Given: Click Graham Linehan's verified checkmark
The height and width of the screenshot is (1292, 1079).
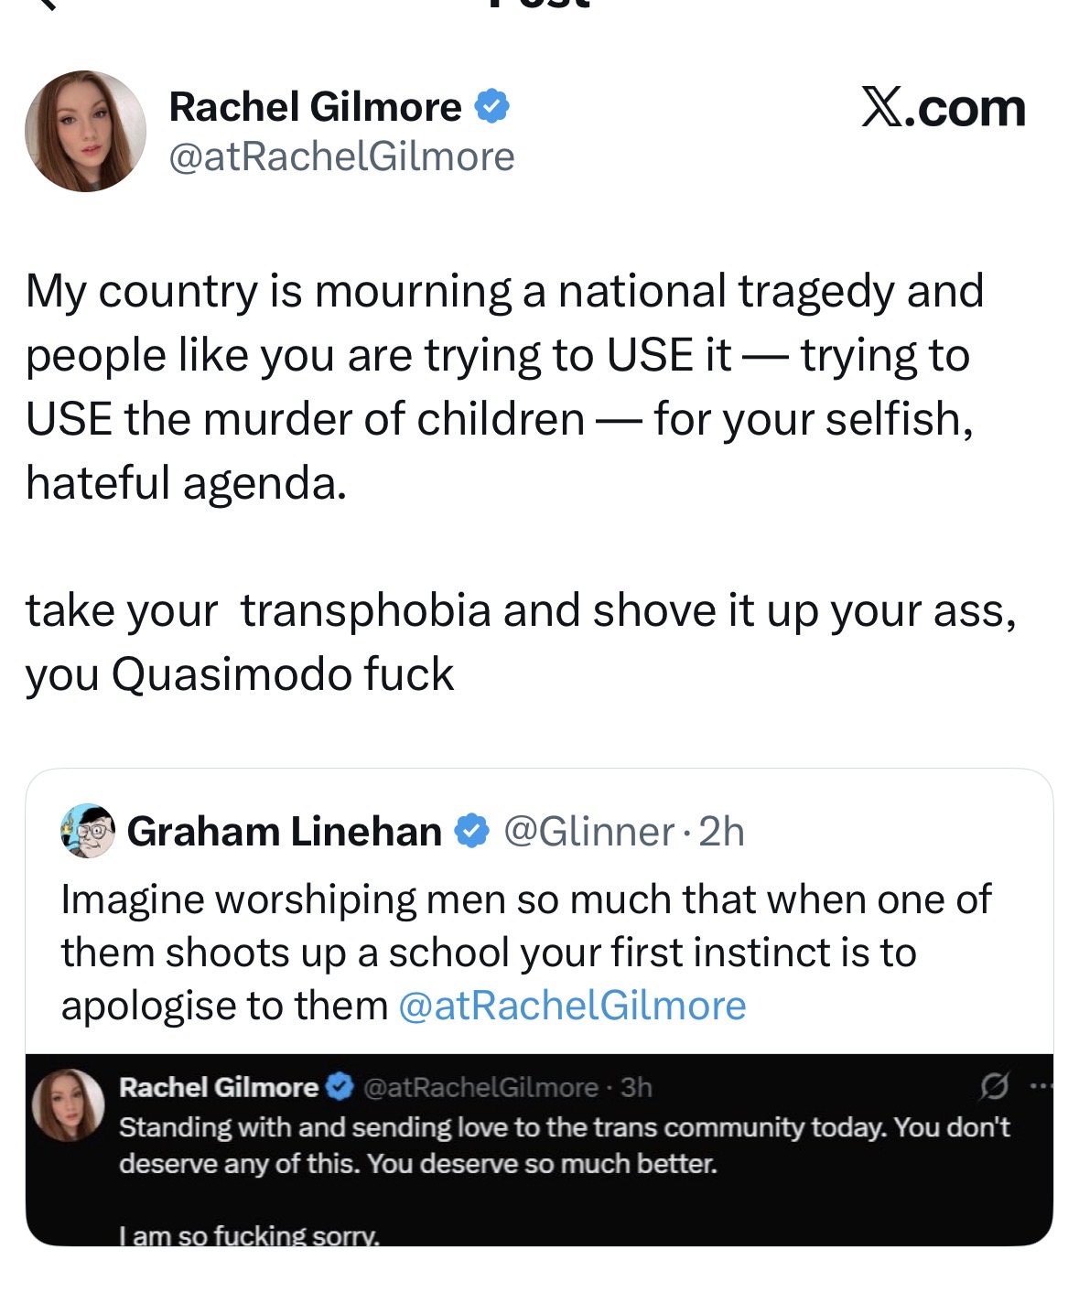Looking at the screenshot, I should click(x=472, y=831).
